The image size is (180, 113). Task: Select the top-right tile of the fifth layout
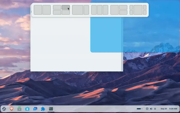(x=123, y=7)
